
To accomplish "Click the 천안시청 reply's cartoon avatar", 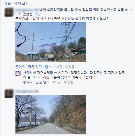I will pos(18,74).
